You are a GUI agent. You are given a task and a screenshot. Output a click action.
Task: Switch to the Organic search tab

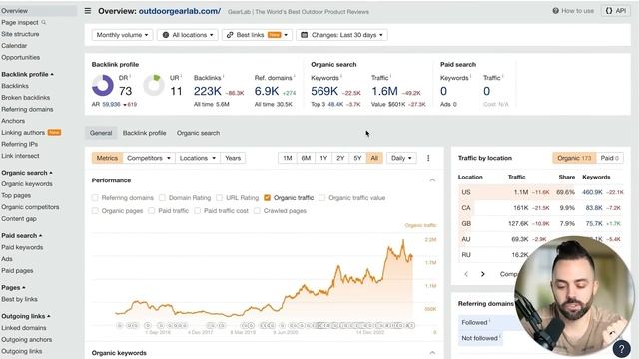pos(198,133)
